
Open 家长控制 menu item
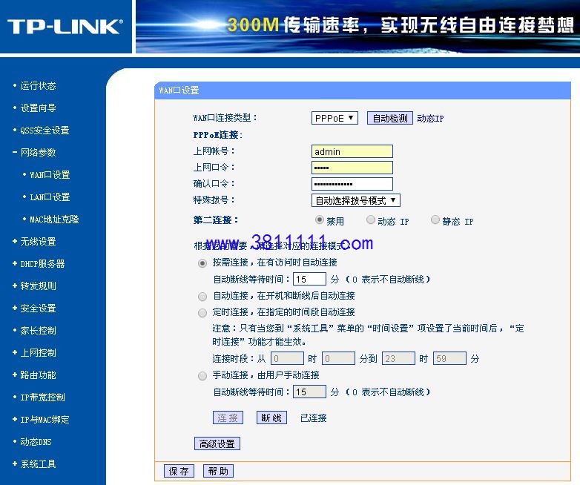click(38, 330)
